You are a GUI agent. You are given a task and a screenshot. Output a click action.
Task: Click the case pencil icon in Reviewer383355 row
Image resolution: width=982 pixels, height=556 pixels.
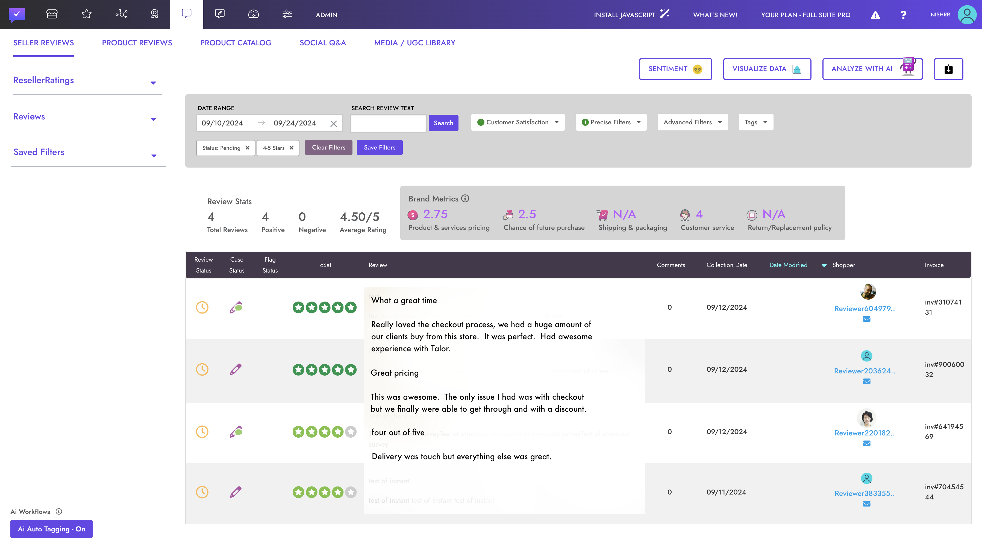[x=236, y=492]
